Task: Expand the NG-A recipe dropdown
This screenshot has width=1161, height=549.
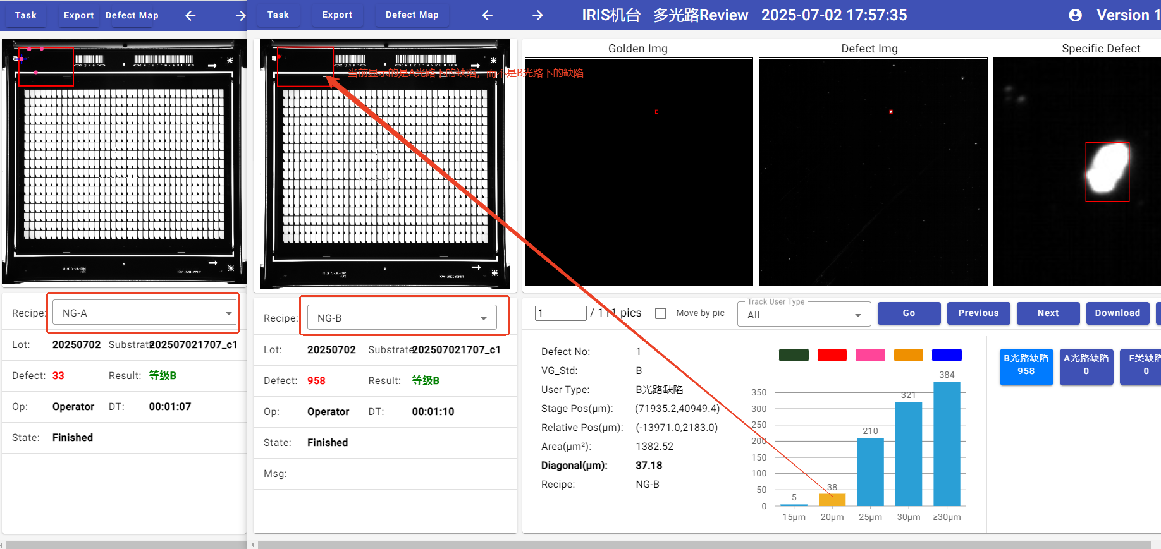Action: [145, 313]
